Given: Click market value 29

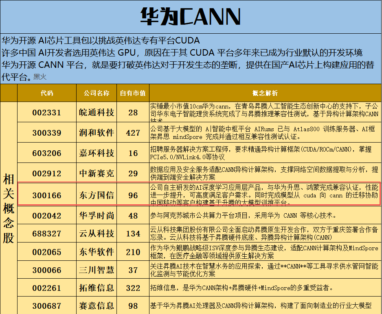Looking at the screenshot, I should (x=133, y=173).
